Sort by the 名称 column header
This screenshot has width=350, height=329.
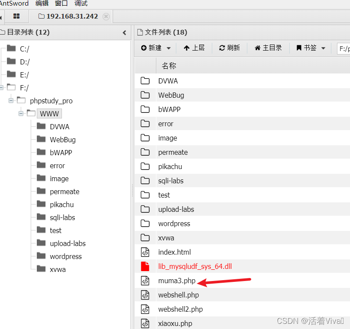pyautogui.click(x=169, y=66)
